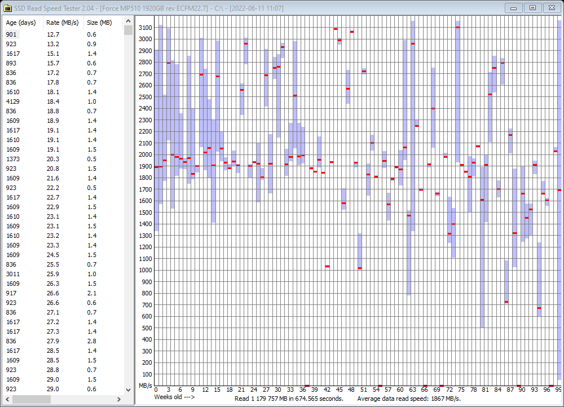The width and height of the screenshot is (564, 407).
Task: Select the row with rate 22.9
Action: point(63,207)
